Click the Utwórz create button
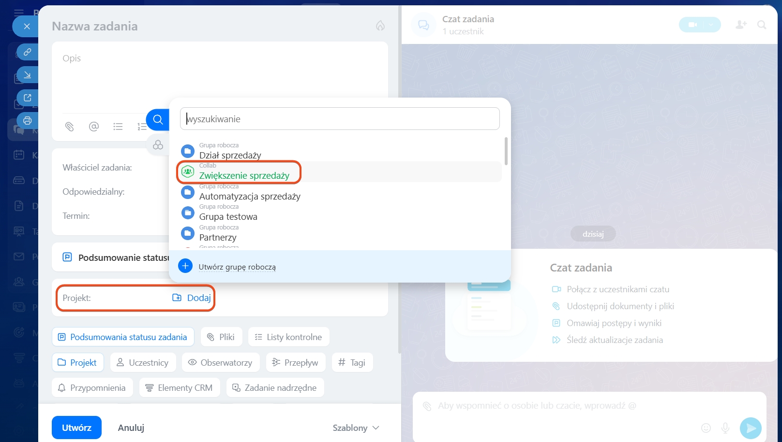The image size is (782, 442). coord(76,428)
